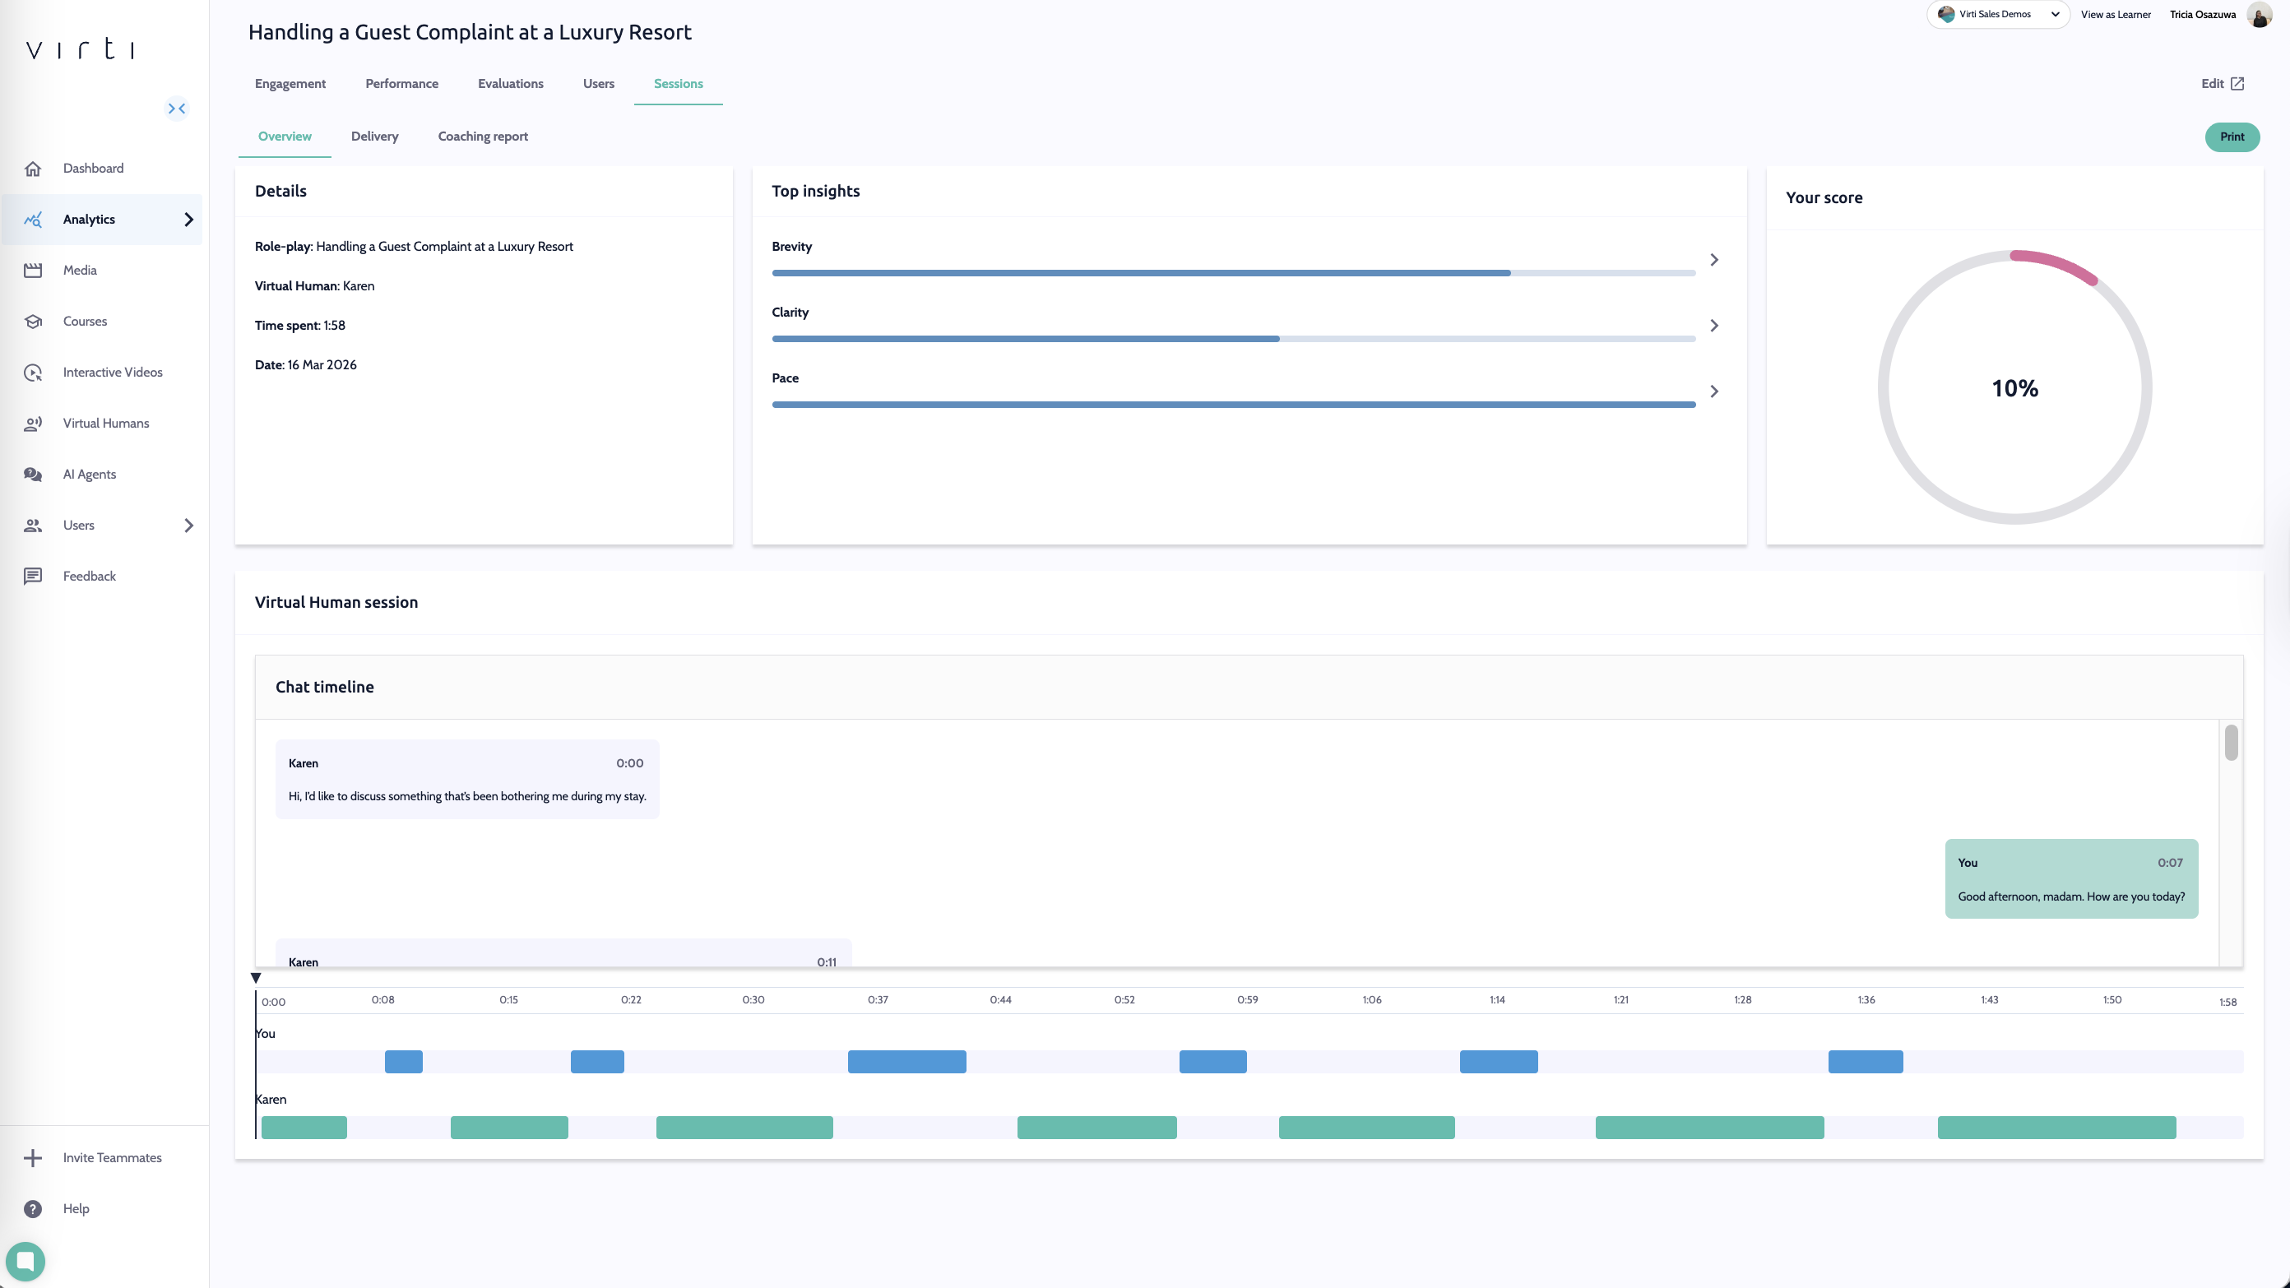Click the Virtual Humans speaking icon

33,424
